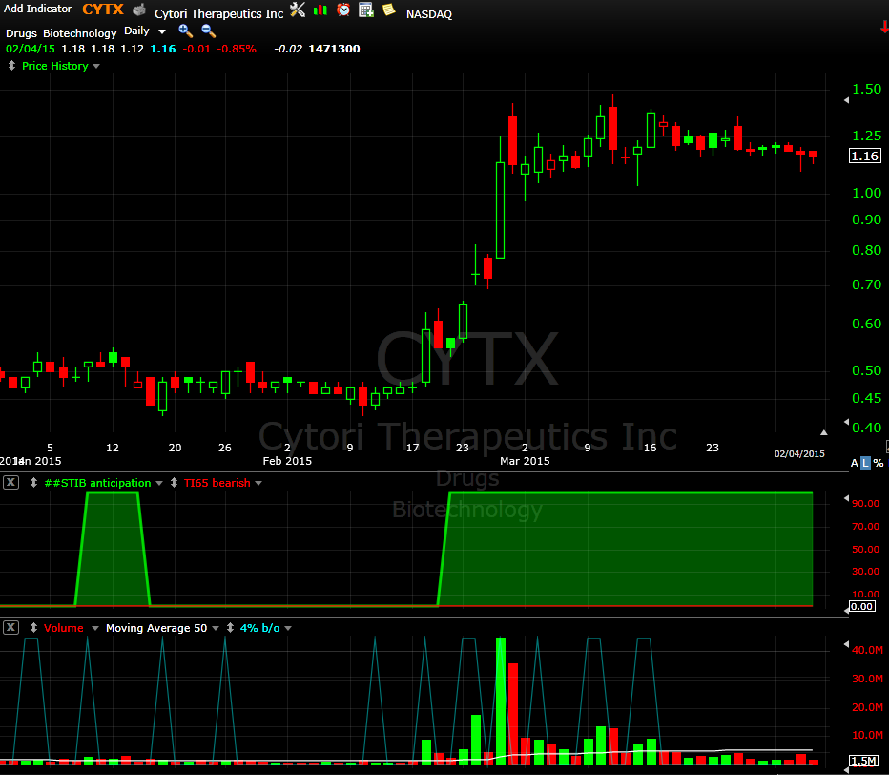Open the Drugs sector link
The height and width of the screenshot is (775, 889).
click(21, 32)
